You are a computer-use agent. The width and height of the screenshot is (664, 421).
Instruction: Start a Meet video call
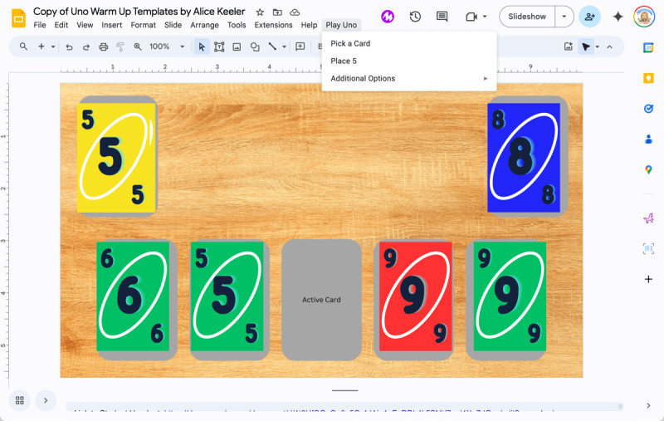tap(471, 17)
